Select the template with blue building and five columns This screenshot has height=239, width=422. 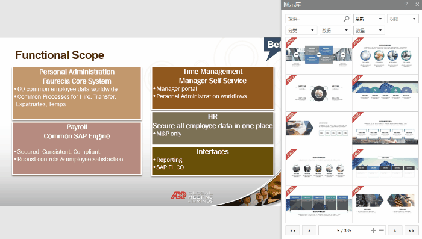pyautogui.click(x=385, y=167)
